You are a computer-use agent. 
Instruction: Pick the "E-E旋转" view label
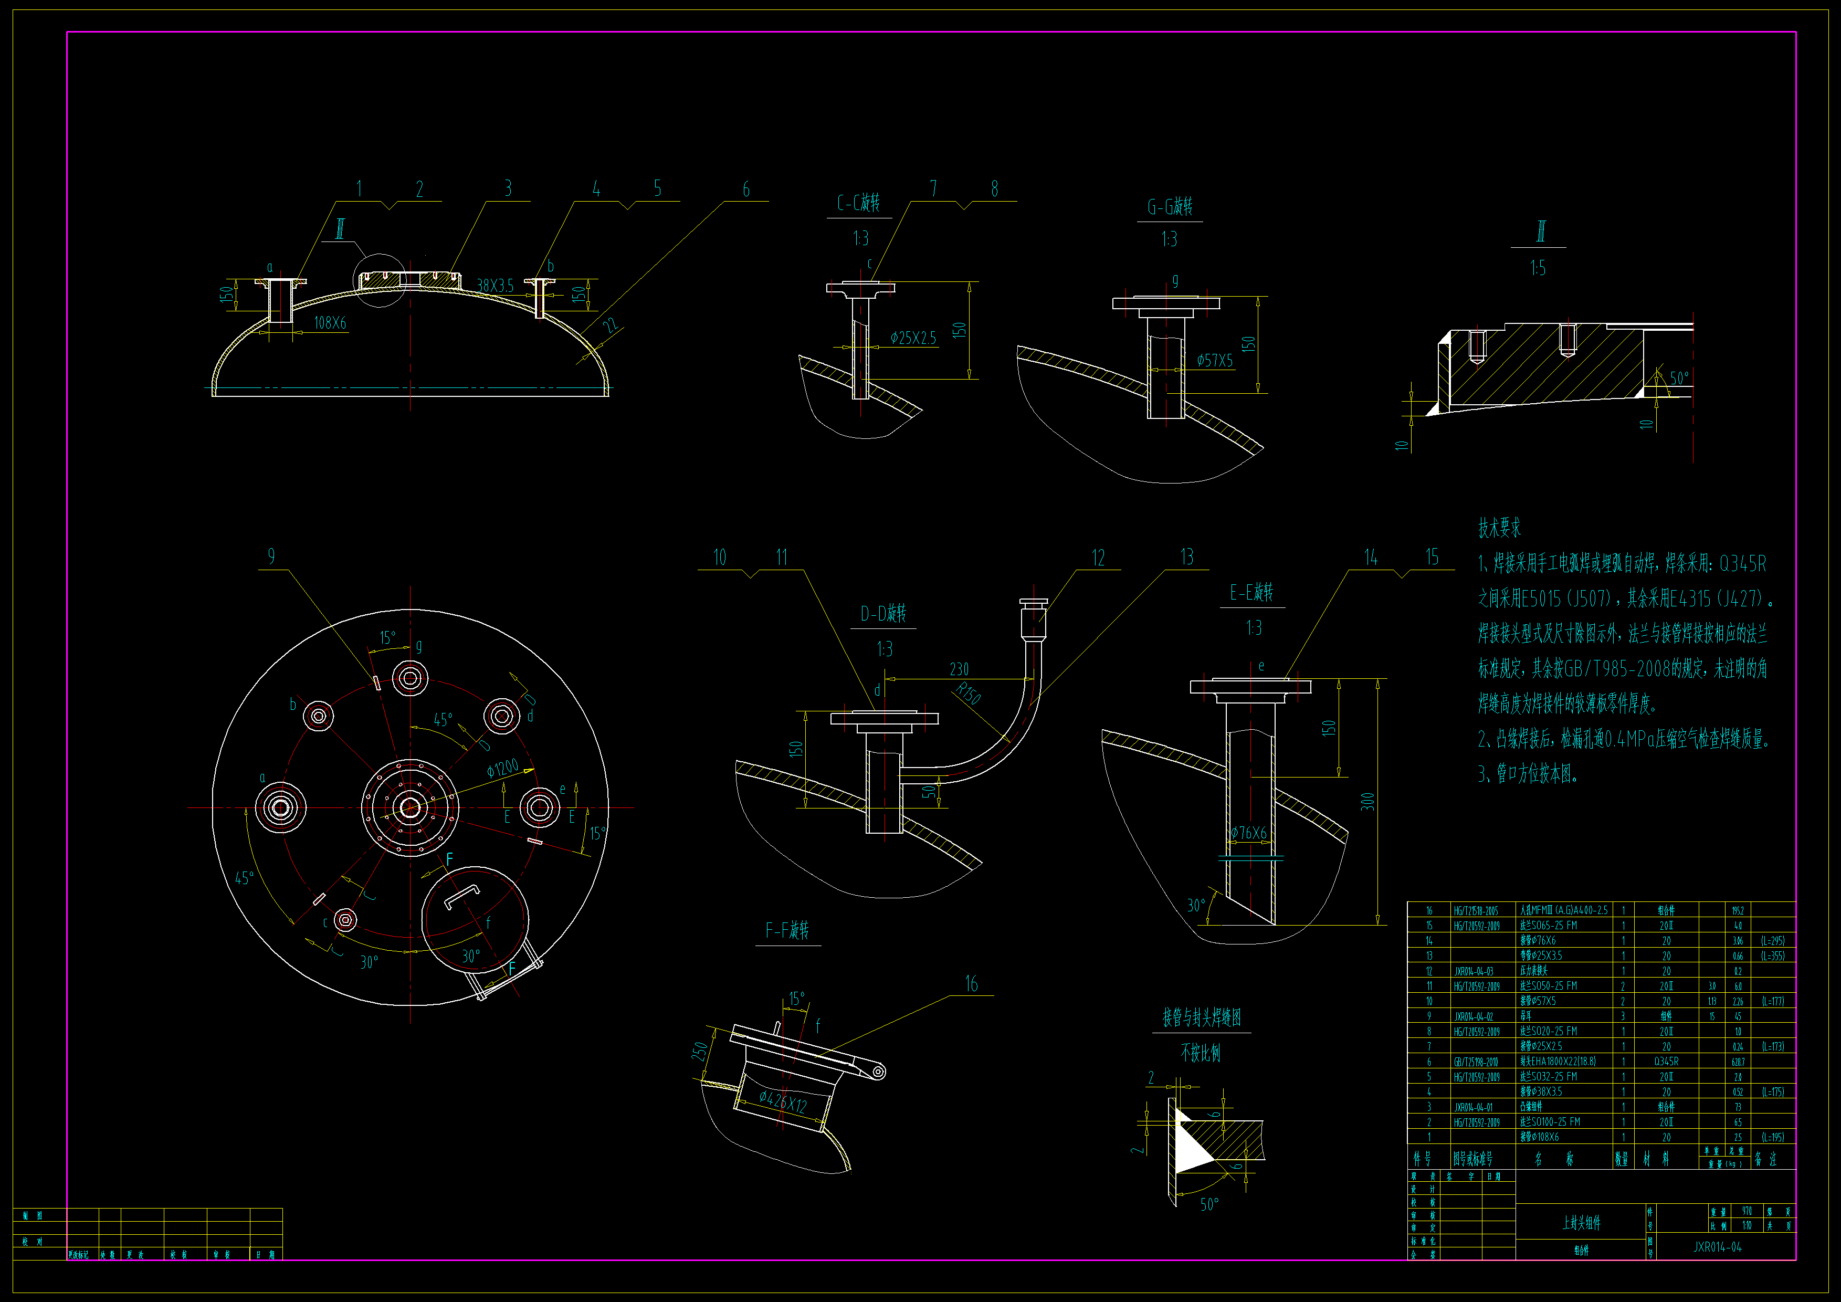point(1251,593)
